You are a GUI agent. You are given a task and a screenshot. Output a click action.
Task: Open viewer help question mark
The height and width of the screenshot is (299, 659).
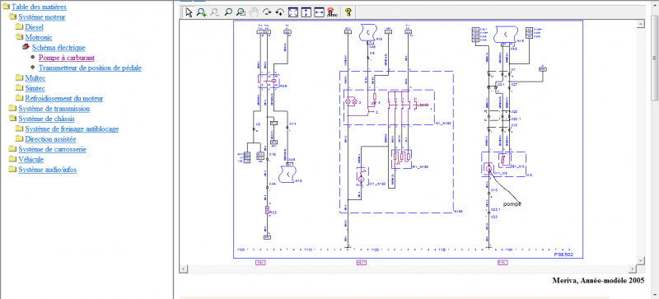[348, 12]
